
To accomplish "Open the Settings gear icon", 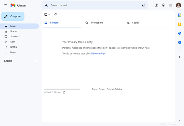I will pyautogui.click(x=164, y=5).
